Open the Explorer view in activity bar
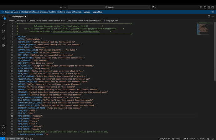 pyautogui.click(x=3, y=17)
